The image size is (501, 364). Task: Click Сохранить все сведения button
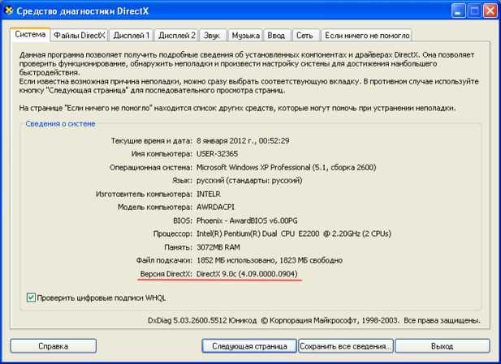click(346, 346)
